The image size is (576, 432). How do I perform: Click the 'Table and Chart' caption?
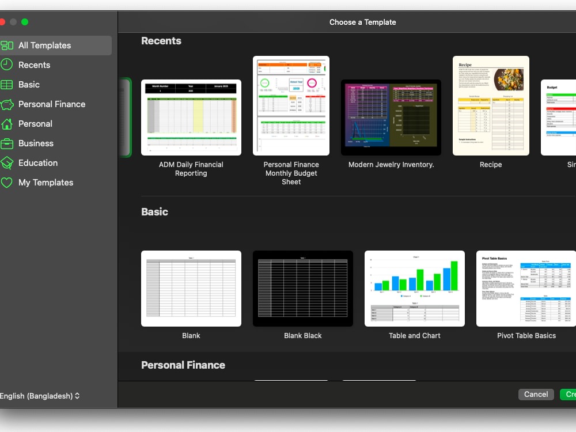(414, 336)
